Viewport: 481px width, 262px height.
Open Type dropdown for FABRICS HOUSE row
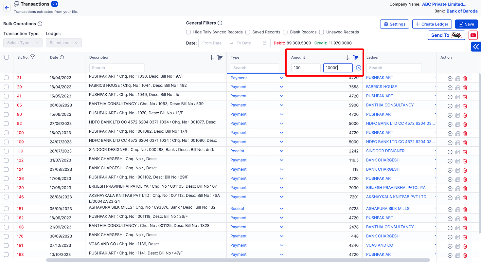tap(257, 87)
